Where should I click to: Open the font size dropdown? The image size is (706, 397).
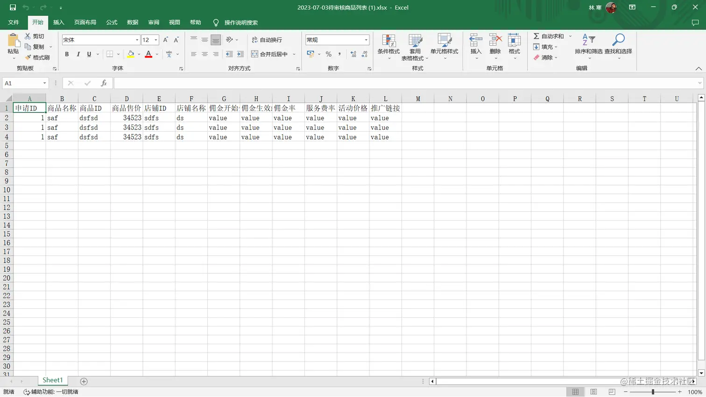click(156, 40)
